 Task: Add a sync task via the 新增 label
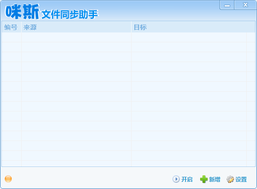pyautogui.click(x=215, y=179)
